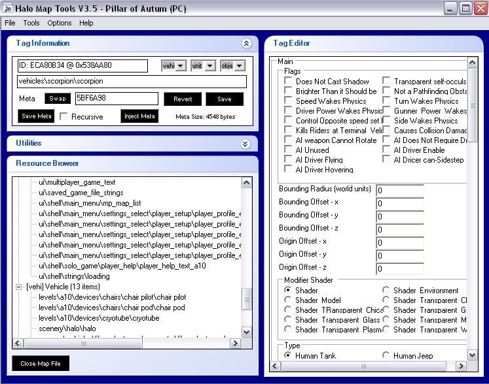This screenshot has width=489, height=384.
Task: Click the Save button
Action: [225, 99]
